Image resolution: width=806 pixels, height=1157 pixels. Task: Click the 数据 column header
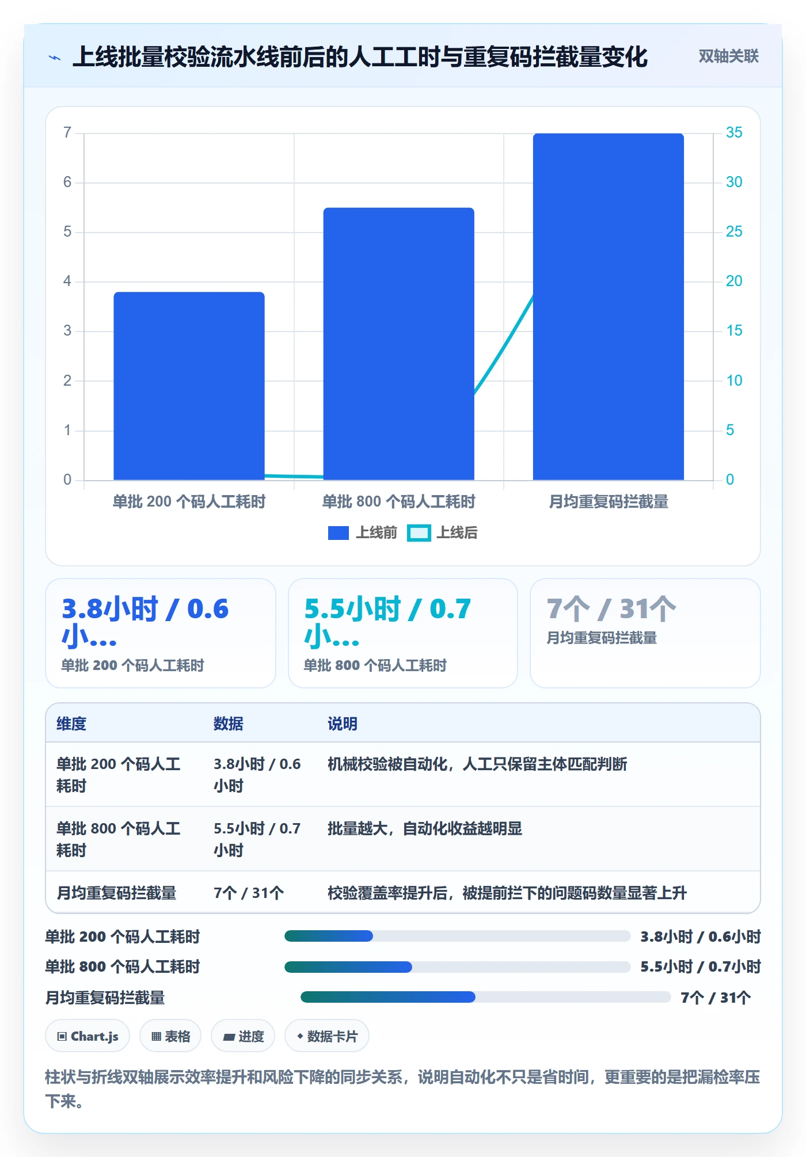[228, 724]
